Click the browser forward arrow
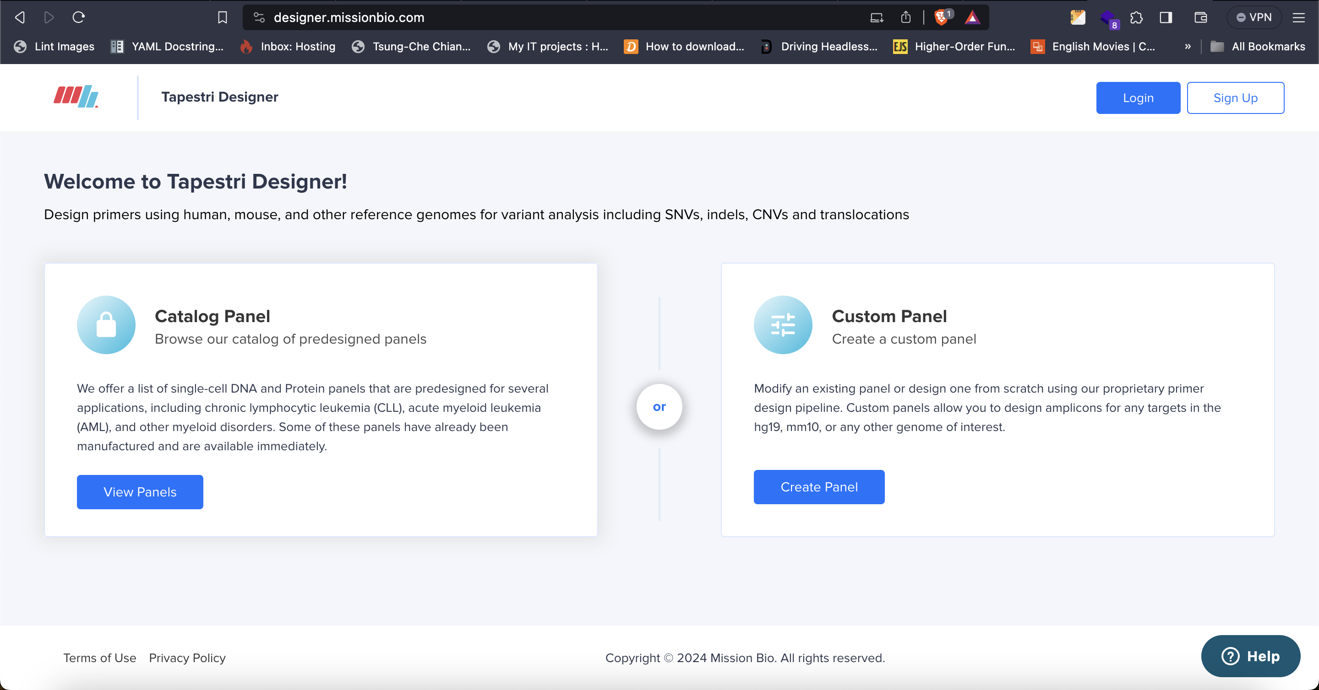 tap(49, 17)
